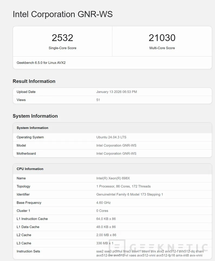This screenshot has width=215, height=261.
Task: Select the 4.60 GHz value
Action: 103,203
